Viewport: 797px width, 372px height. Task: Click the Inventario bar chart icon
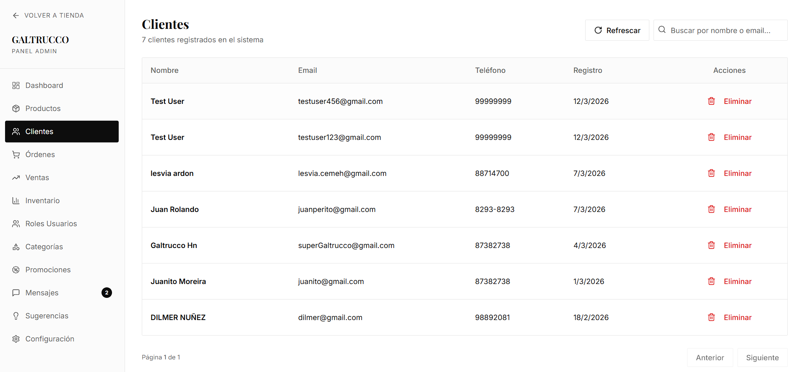[16, 201]
